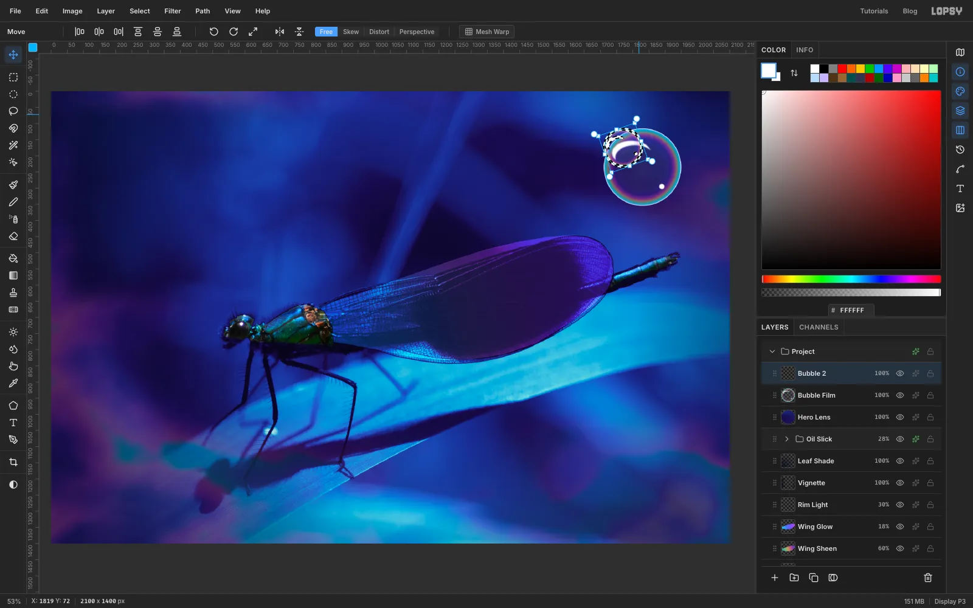Screen dimensions: 973x608
Task: Choose Perspective transform mode
Action: coord(417,32)
